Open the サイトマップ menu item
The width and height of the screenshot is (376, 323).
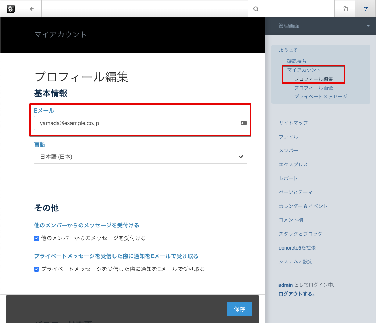tap(293, 123)
